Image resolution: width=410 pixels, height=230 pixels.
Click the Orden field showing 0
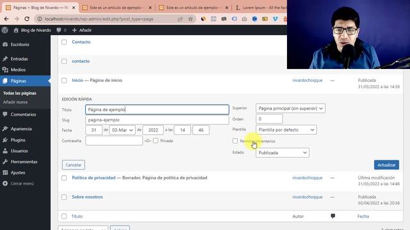point(269,119)
